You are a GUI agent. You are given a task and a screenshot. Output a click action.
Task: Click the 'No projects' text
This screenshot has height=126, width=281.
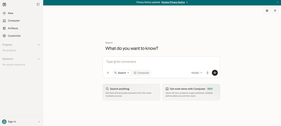[9, 50]
